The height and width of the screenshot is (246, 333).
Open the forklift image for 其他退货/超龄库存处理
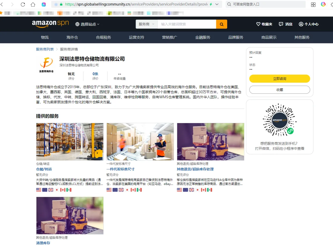211,142
